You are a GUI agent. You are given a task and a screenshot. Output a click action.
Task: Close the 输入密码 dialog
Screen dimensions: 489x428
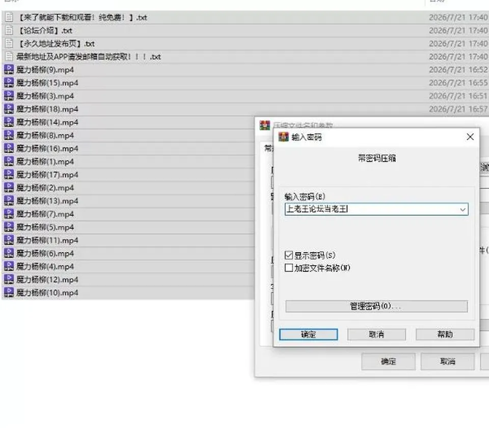tap(470, 137)
